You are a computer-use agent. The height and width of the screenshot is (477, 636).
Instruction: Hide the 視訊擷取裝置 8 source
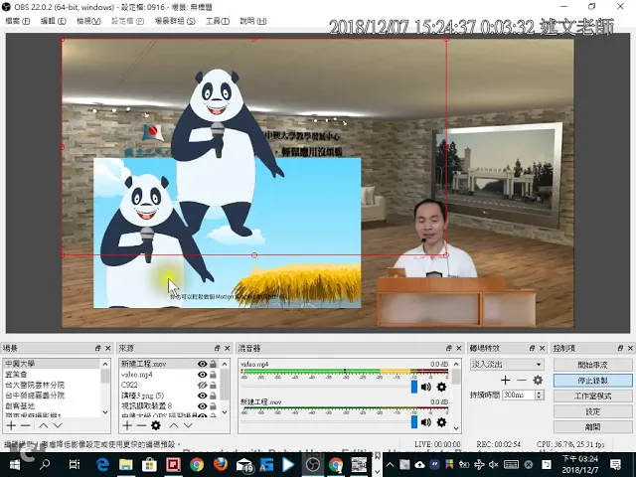pos(202,406)
